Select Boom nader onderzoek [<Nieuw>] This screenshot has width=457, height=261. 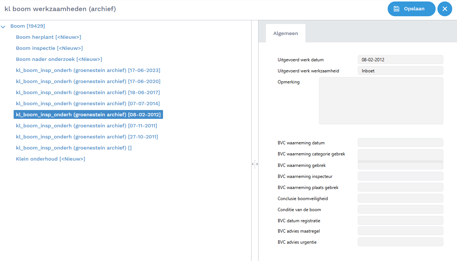[x=59, y=59]
